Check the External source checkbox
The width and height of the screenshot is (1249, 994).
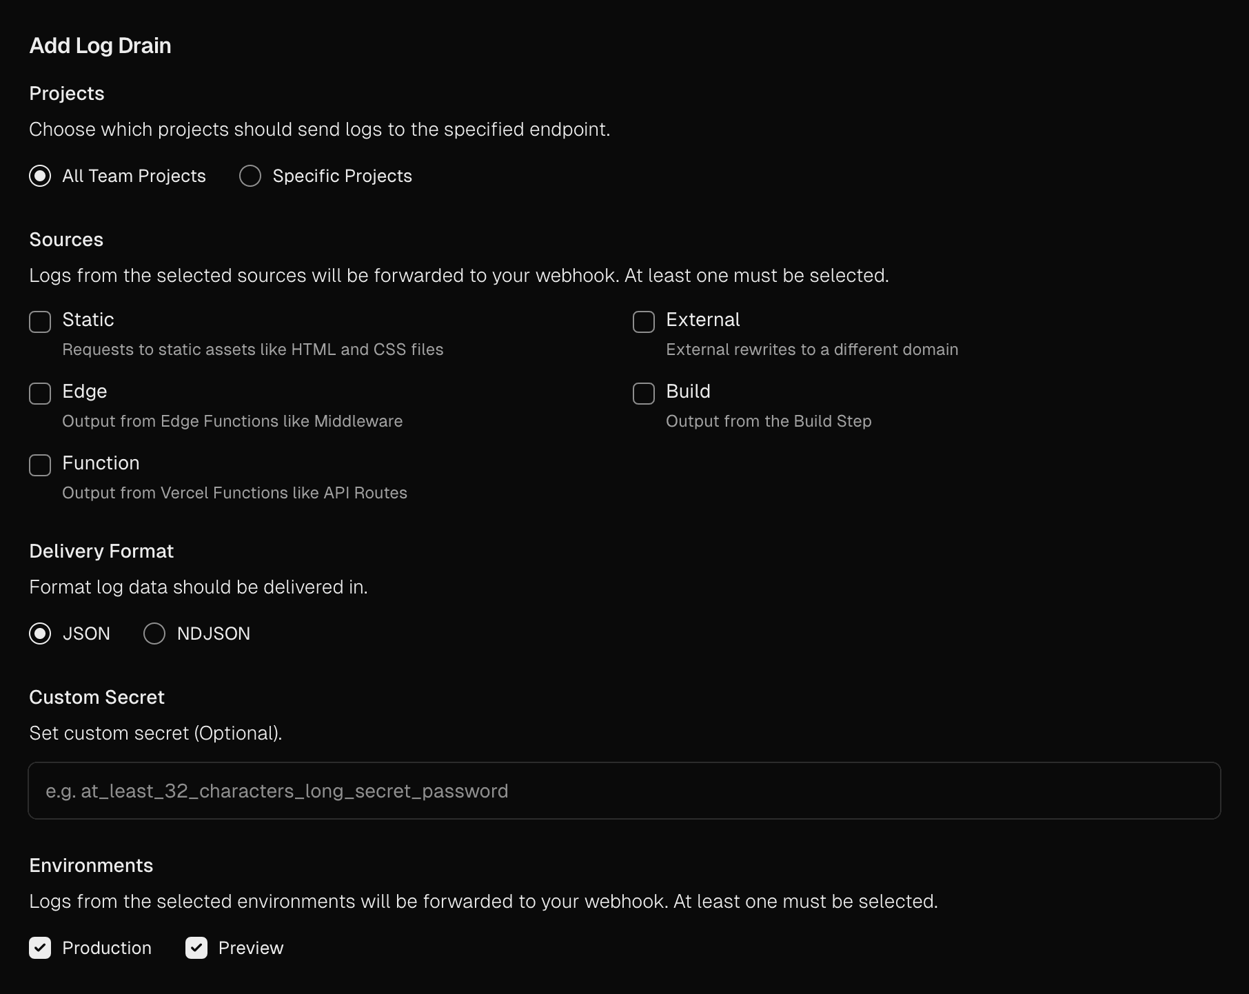[644, 322]
